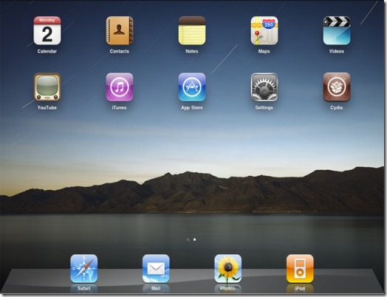This screenshot has width=387, height=297.
Task: Click the Contacts label text
Action: coord(120,52)
